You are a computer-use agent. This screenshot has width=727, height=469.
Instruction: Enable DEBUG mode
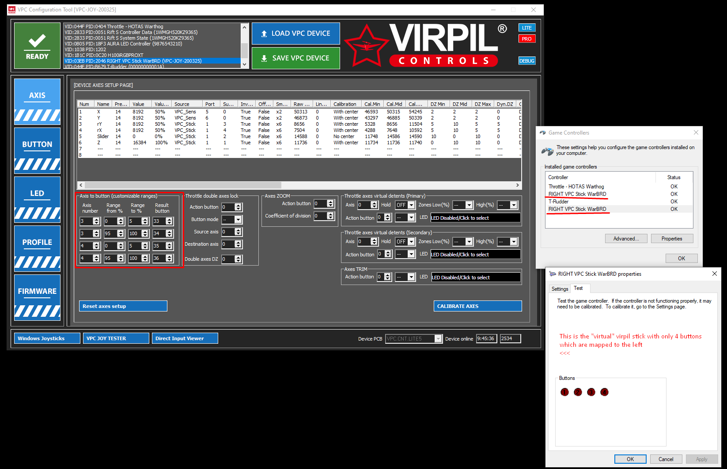tap(526, 60)
